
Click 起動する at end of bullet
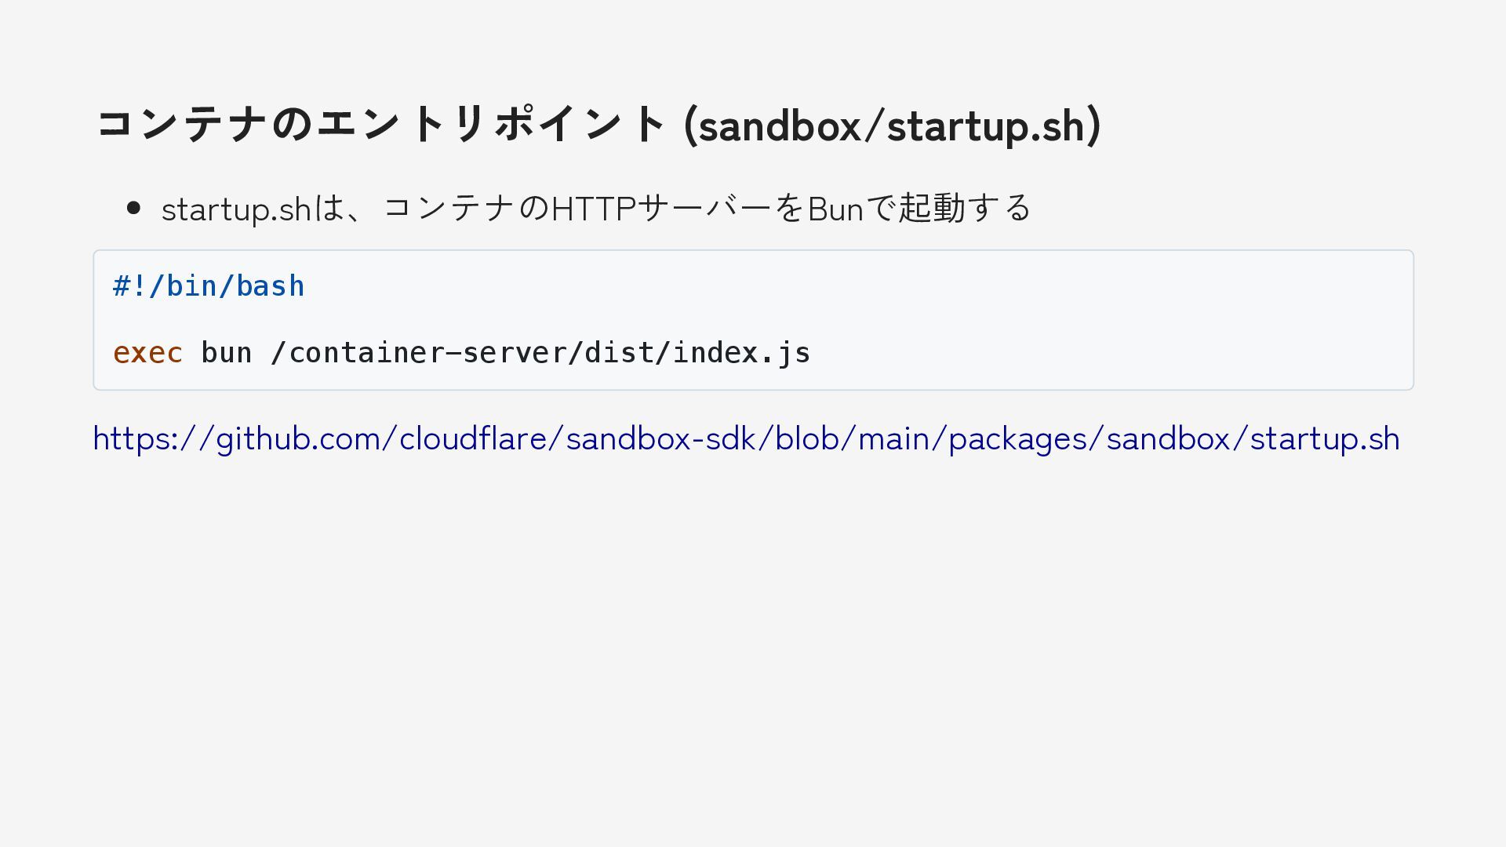pos(965,208)
